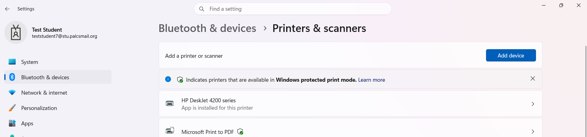Dismiss the protected print mode banner
This screenshot has height=137, width=587.
point(533,79)
